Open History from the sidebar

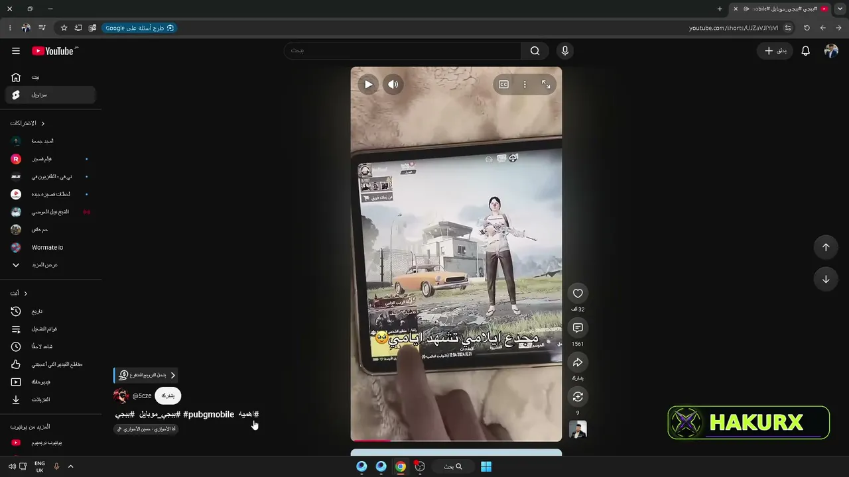pos(50,311)
